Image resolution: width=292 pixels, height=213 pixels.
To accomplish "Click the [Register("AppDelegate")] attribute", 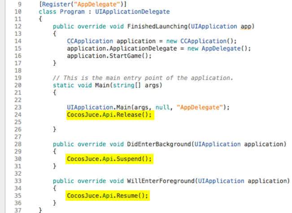I will pyautogui.click(x=83, y=4).
